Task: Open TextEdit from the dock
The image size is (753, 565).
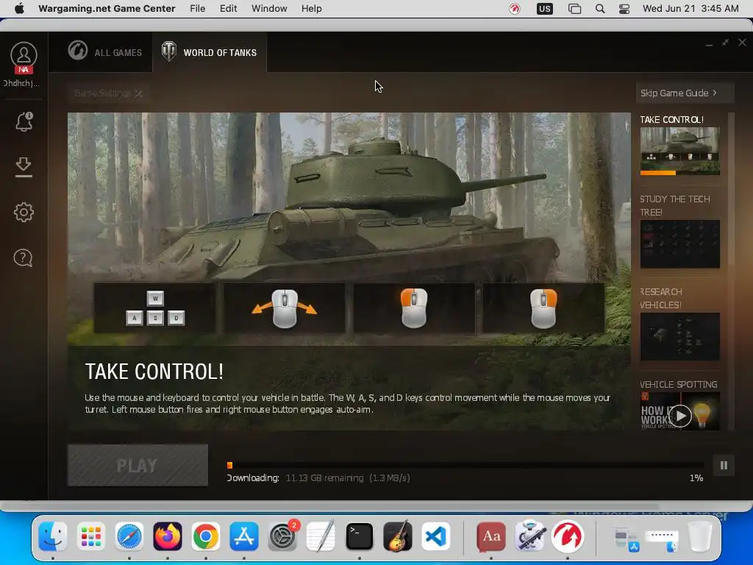Action: tap(321, 536)
